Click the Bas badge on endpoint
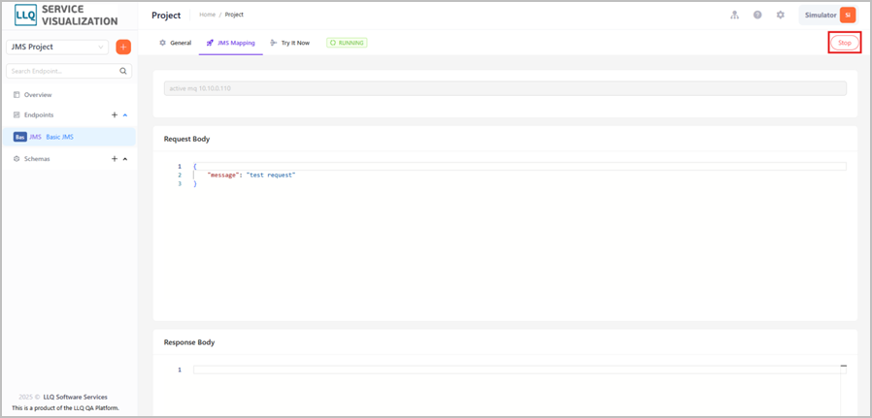The width and height of the screenshot is (872, 418). point(20,137)
